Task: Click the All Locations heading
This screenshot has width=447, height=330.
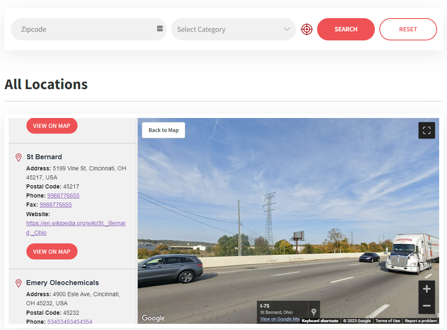Action: point(46,85)
